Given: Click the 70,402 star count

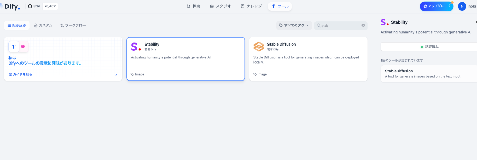Looking at the screenshot, I should [50, 6].
